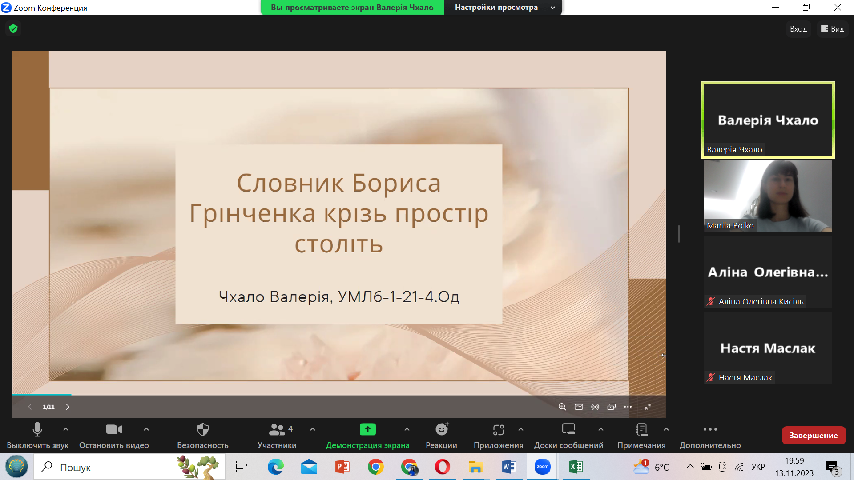Zoom in on slide with magnifier icon
The width and height of the screenshot is (854, 480).
562,407
